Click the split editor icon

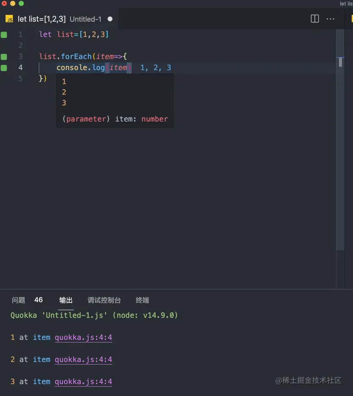tap(315, 19)
